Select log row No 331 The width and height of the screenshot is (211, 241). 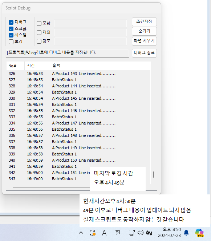coord(78,104)
